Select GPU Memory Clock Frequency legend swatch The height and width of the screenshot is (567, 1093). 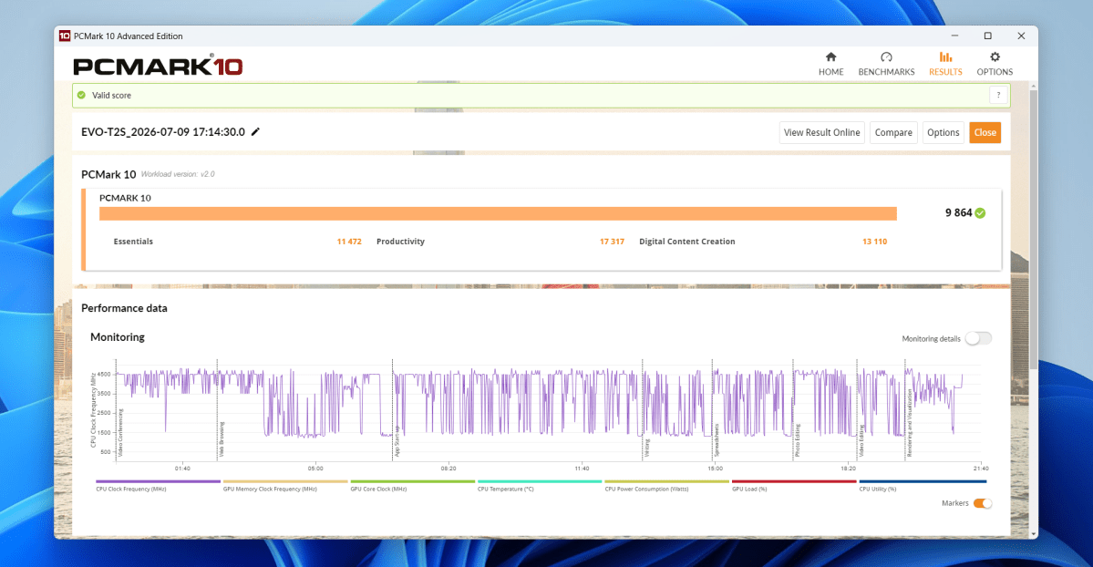click(285, 481)
